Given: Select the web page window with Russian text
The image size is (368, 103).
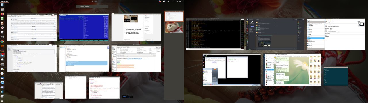Looking at the screenshot, I should tap(136, 27).
